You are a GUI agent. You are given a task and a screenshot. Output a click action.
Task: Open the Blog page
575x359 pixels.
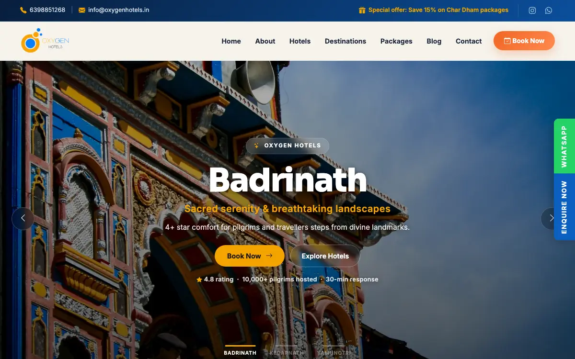[434, 41]
